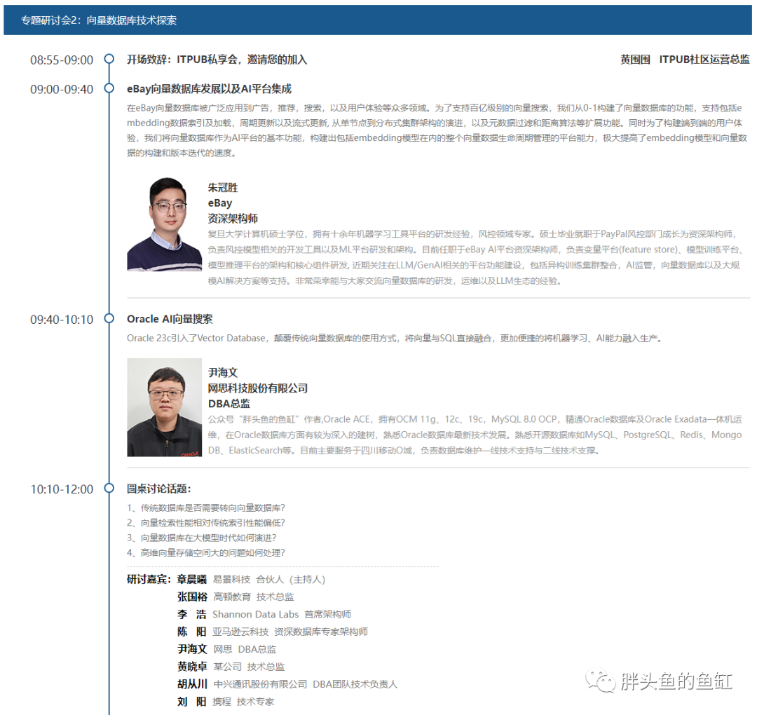The width and height of the screenshot is (757, 715).
Task: Click the time label 09:40-10:10
Action: click(62, 320)
